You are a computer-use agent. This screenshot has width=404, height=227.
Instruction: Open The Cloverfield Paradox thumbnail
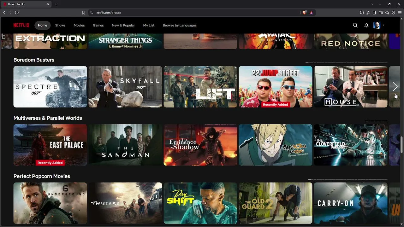point(351,145)
